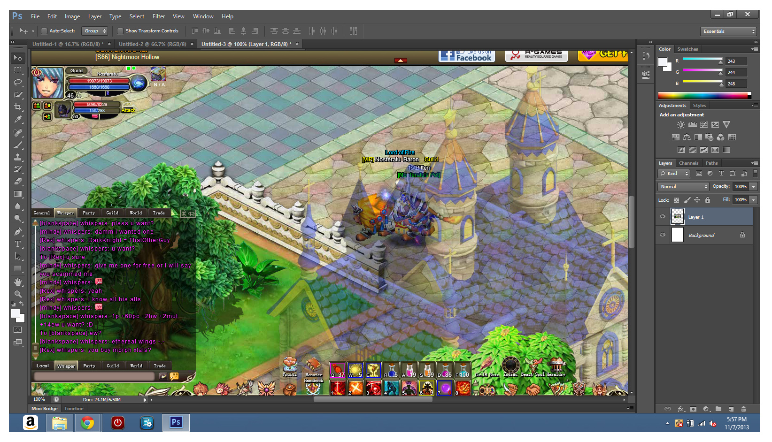Open Layers panel options menu
772x442 pixels.
tap(754, 163)
